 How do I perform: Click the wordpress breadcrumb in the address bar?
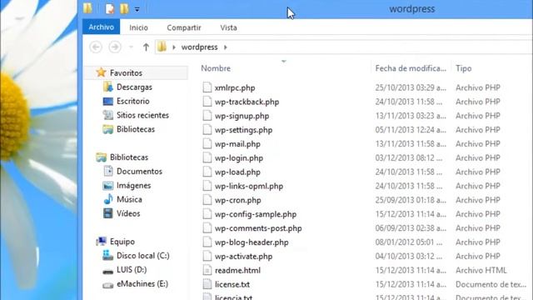click(x=200, y=47)
